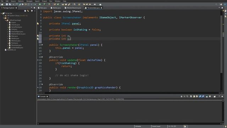Image resolution: width=227 pixels, height=128 pixels.
Task: Collapse the Tic tac toe project node
Action: (x=1, y=13)
